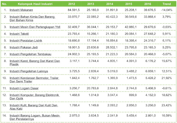
Task: Open the Industri Logam Dasar link
Action: 24,88
